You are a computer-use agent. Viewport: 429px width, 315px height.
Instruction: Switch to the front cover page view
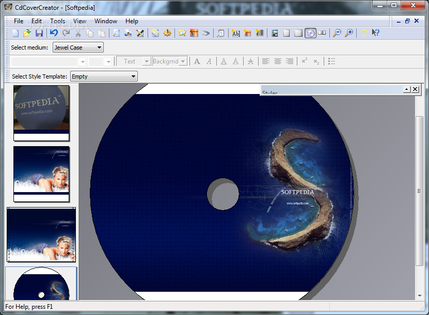pos(287,33)
